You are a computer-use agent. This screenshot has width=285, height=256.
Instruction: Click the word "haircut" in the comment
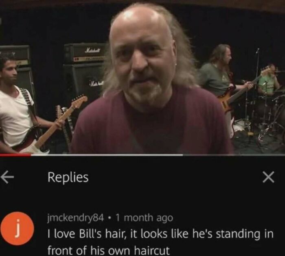click(x=152, y=251)
